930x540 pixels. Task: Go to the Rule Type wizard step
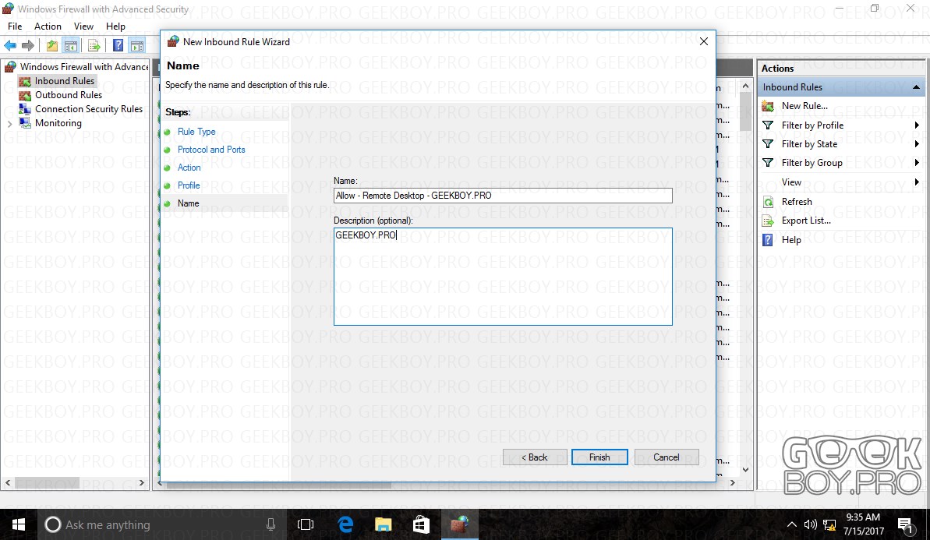coord(196,132)
